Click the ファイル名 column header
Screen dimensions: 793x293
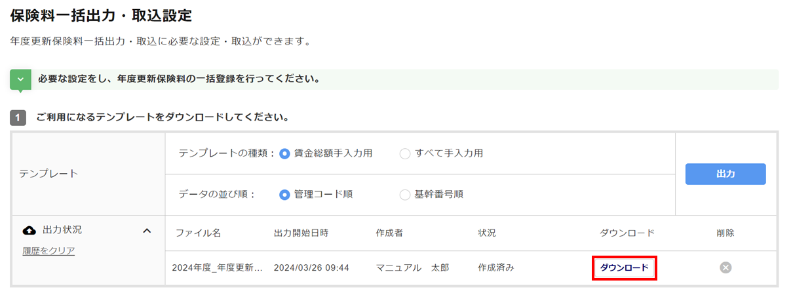pyautogui.click(x=198, y=233)
